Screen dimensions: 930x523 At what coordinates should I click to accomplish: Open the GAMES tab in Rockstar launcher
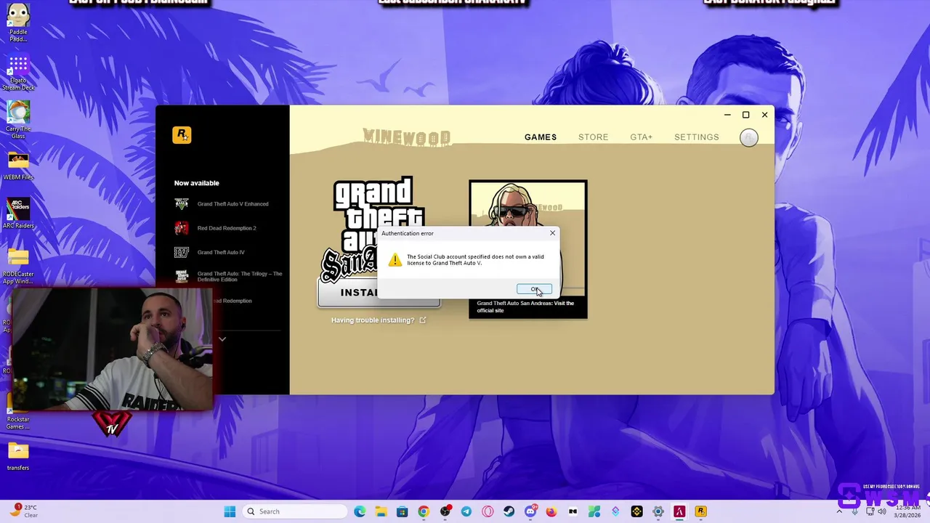(x=541, y=137)
